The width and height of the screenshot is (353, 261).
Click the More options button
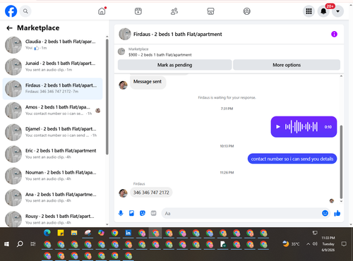[287, 65]
